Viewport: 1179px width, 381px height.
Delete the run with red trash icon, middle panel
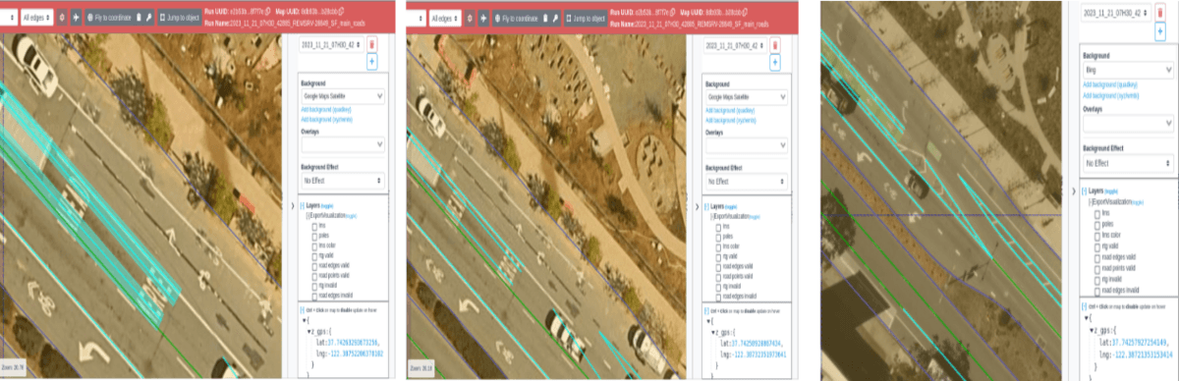coord(774,44)
